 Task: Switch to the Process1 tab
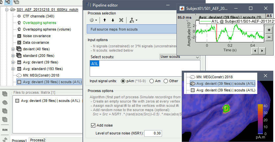19,140
